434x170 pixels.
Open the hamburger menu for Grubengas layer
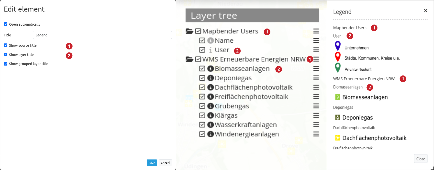[x=316, y=106]
